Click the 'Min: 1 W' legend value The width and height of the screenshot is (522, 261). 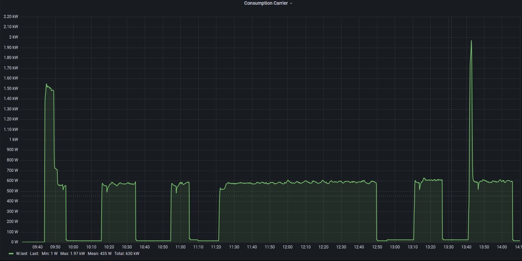tap(50, 254)
